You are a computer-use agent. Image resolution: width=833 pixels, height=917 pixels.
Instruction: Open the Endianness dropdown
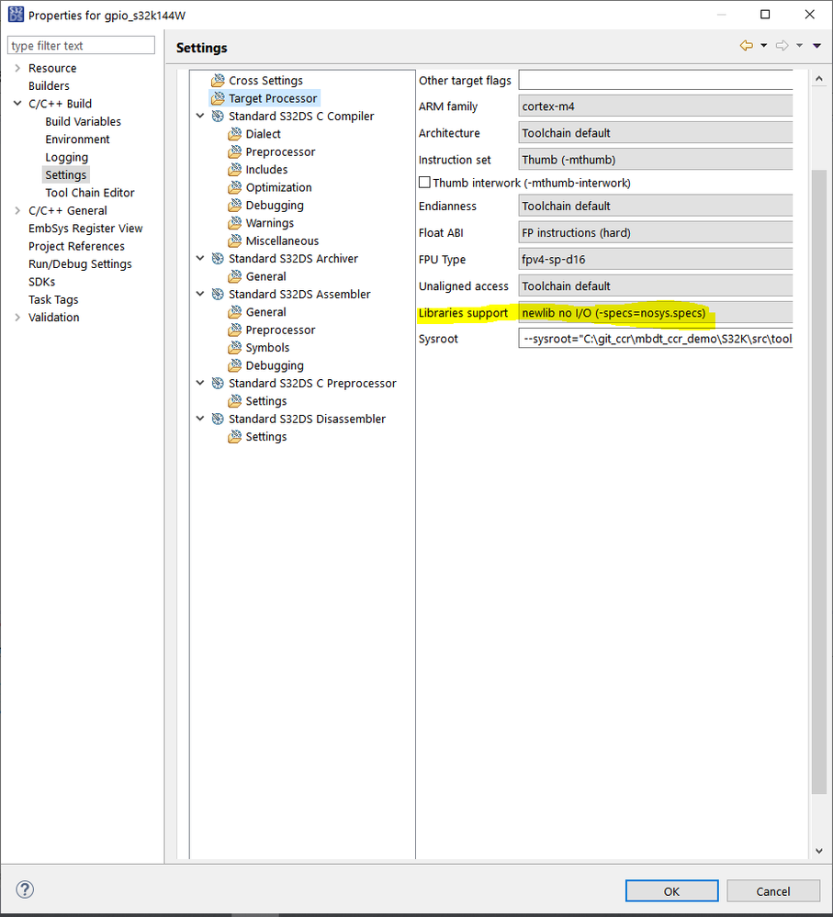(655, 206)
